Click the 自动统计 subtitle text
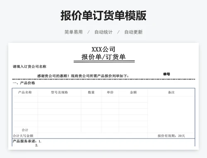Screen dimensions: 207x158 [103, 32]
